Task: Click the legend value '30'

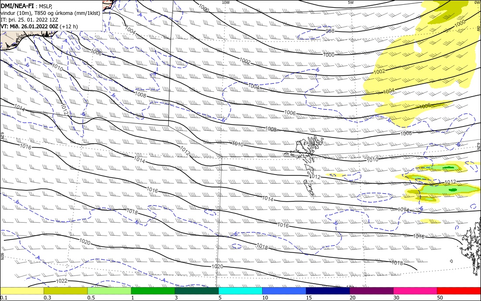Action: (x=396, y=298)
